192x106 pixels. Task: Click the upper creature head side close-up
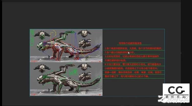click(x=85, y=44)
